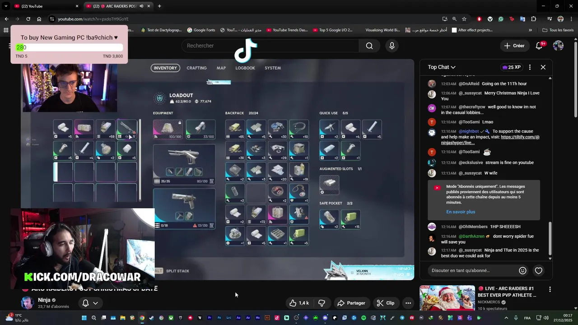
Task: Open options for NICKMERCS recommended video
Action: coord(550,289)
